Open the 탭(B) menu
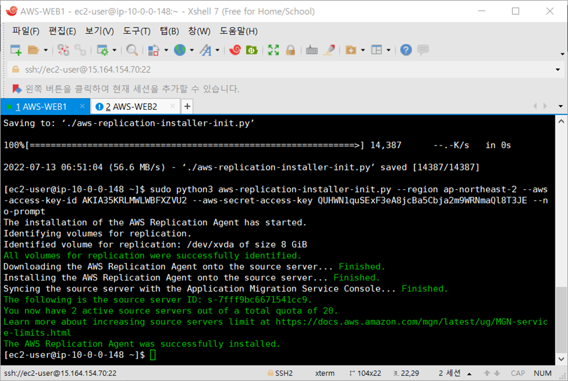This screenshot has width=568, height=381. click(170, 31)
